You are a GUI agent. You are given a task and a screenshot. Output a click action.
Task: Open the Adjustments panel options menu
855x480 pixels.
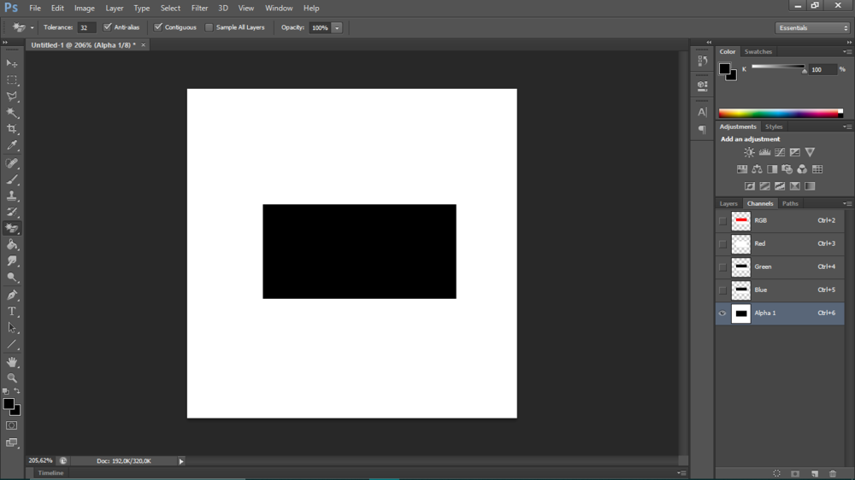(847, 127)
